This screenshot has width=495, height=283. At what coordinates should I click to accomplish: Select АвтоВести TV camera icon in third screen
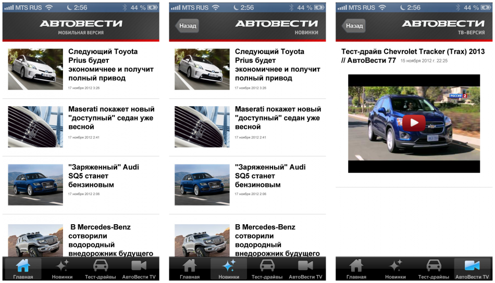coord(472,266)
